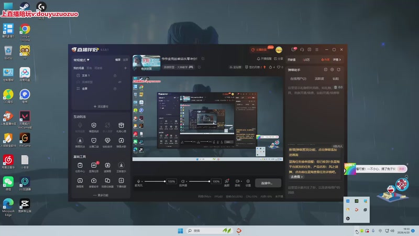Viewport: 419px width, 236px height.
Task: Click the headset customer service icon
Action: 302,49
